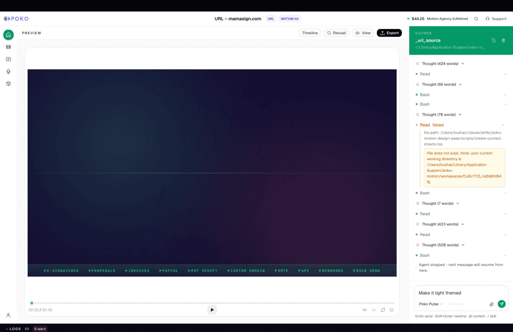Send the chat message
The image size is (513, 332).
coord(501,304)
